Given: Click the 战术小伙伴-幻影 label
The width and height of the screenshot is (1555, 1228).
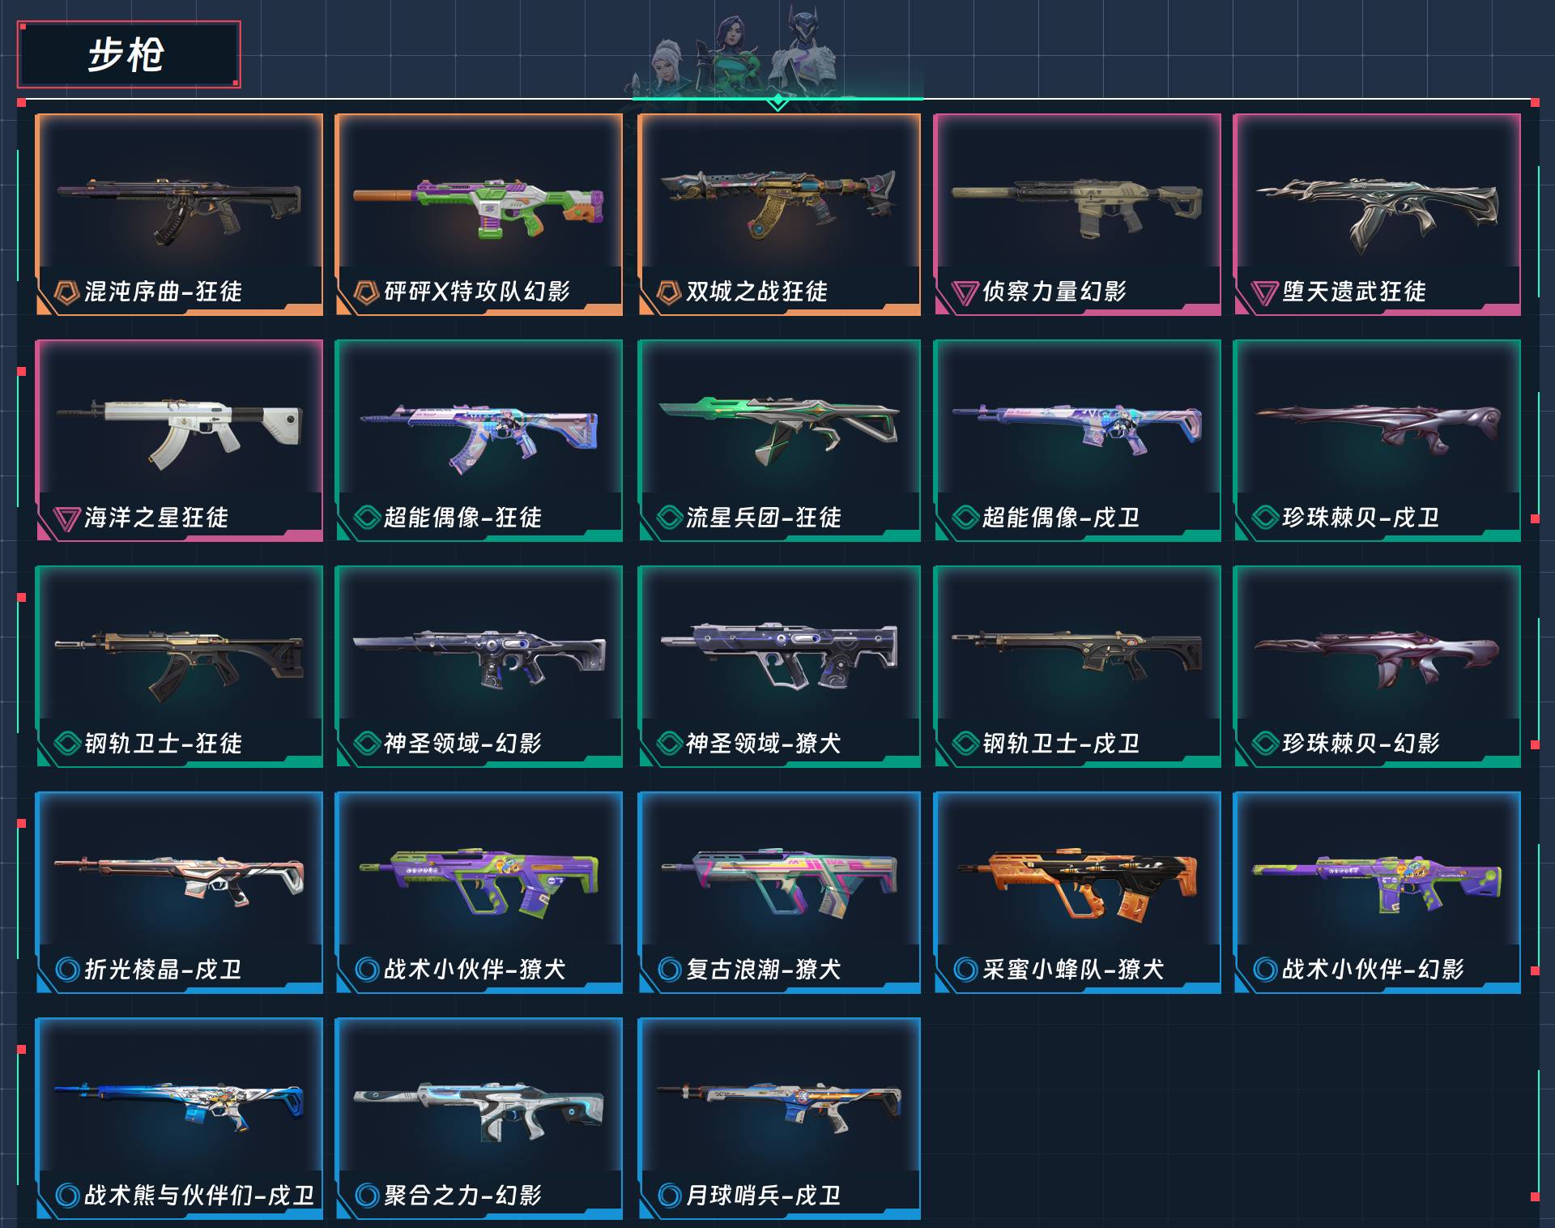Looking at the screenshot, I should (1373, 969).
